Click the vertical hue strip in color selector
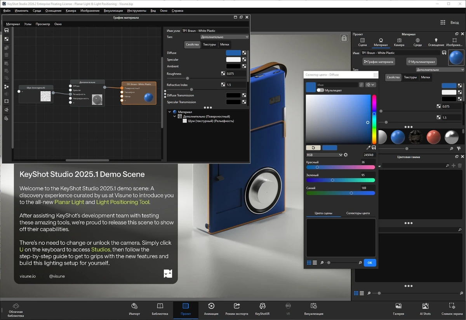This screenshot has height=320, width=466. pyautogui.click(x=374, y=119)
